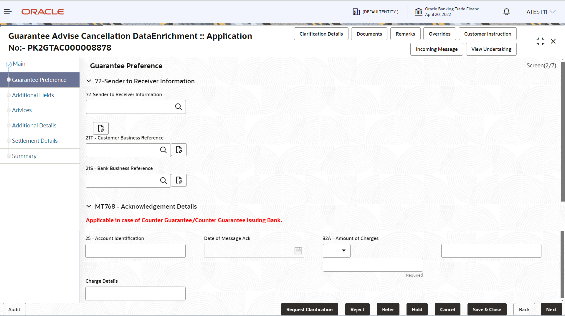Open the ATEST11 user menu

tap(541, 12)
